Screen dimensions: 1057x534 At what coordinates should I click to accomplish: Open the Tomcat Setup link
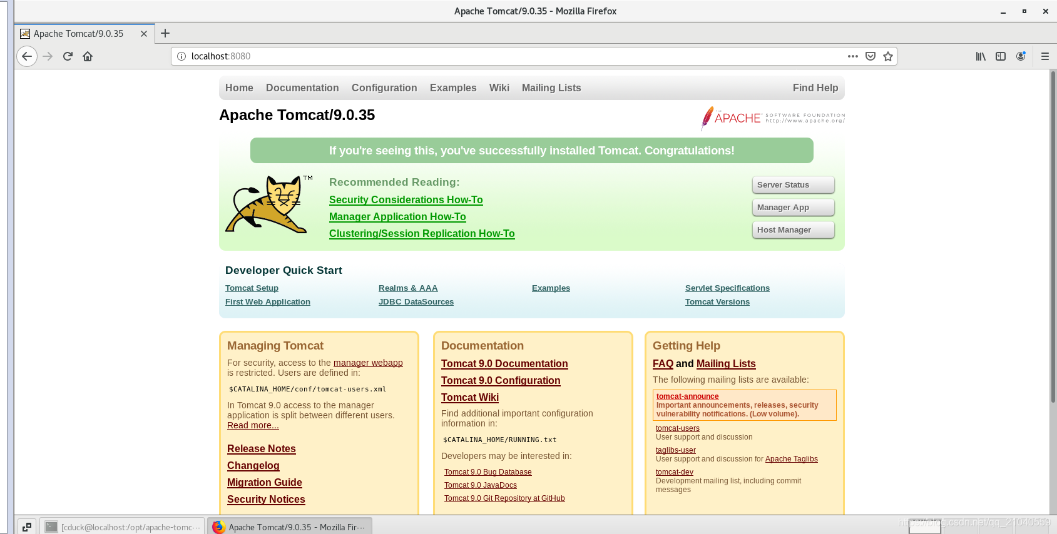[x=252, y=288]
